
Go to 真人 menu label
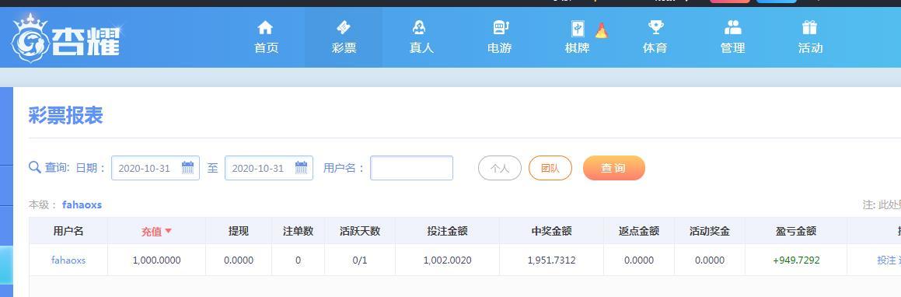(x=421, y=48)
